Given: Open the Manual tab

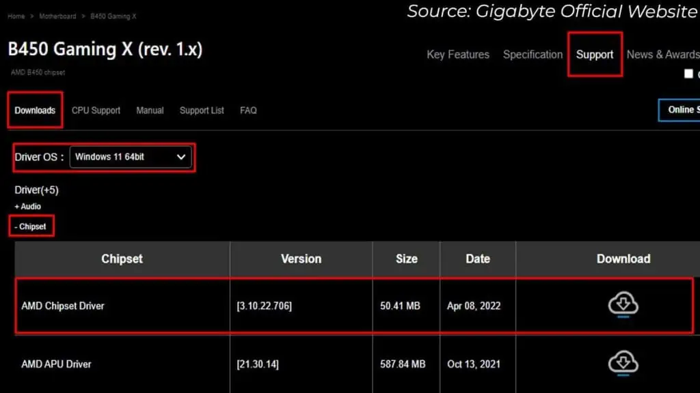Looking at the screenshot, I should (x=150, y=111).
